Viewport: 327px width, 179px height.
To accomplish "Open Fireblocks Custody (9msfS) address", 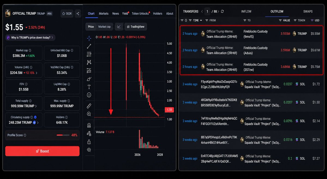I will pos(256,34).
